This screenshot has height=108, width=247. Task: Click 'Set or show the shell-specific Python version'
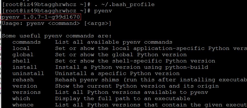[135, 61]
